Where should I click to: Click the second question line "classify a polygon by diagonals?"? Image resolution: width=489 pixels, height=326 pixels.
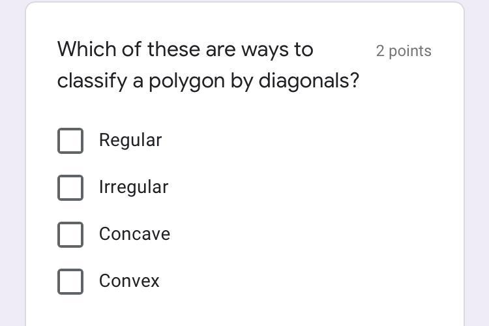[209, 81]
